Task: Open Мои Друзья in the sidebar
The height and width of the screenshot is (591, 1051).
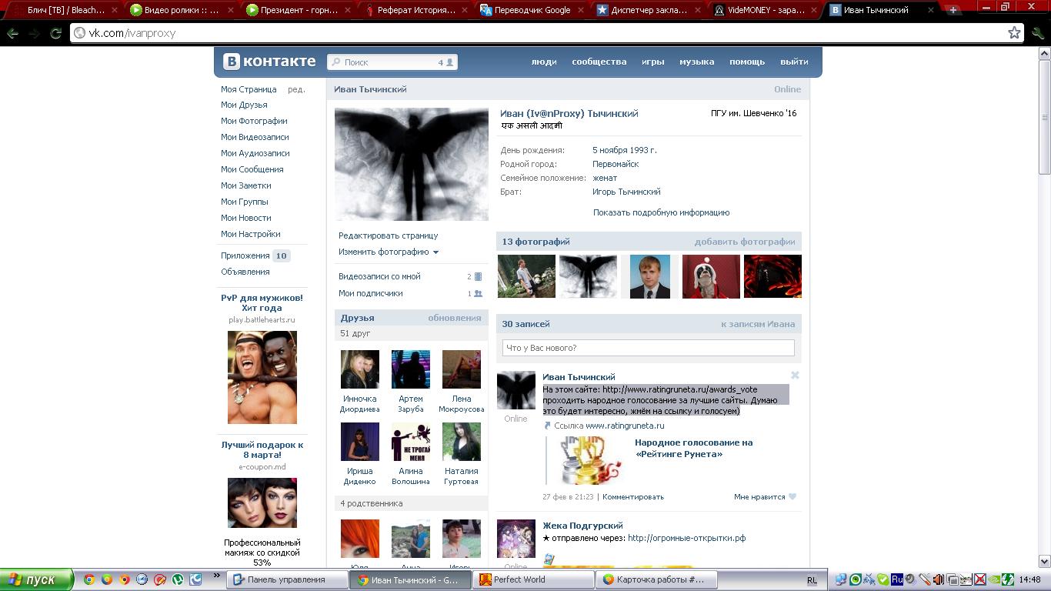Action: tap(244, 105)
